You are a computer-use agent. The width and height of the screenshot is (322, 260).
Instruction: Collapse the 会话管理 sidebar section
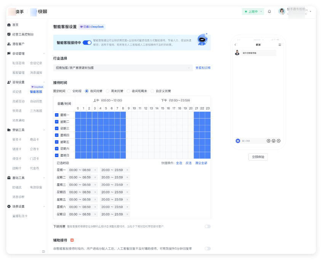[x=44, y=54]
